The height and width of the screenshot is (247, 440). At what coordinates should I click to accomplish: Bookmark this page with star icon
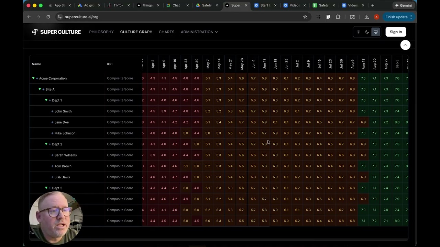click(305, 17)
